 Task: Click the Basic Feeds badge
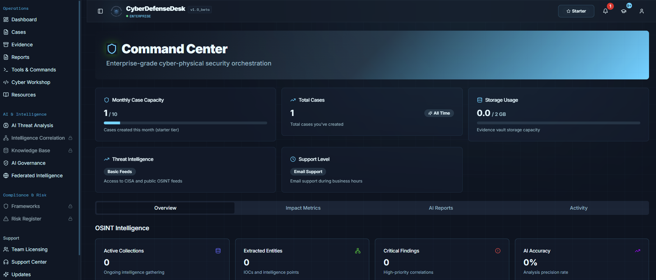pos(119,172)
